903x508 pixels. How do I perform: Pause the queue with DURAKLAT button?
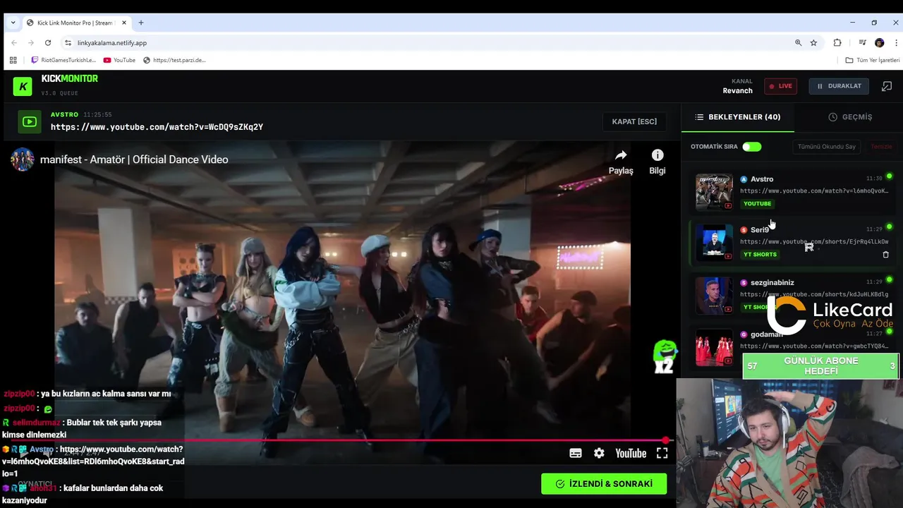[839, 86]
